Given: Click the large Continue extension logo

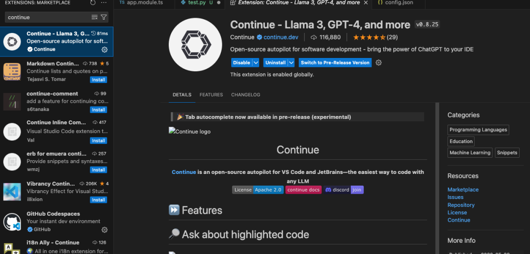Looking at the screenshot, I should point(195,45).
